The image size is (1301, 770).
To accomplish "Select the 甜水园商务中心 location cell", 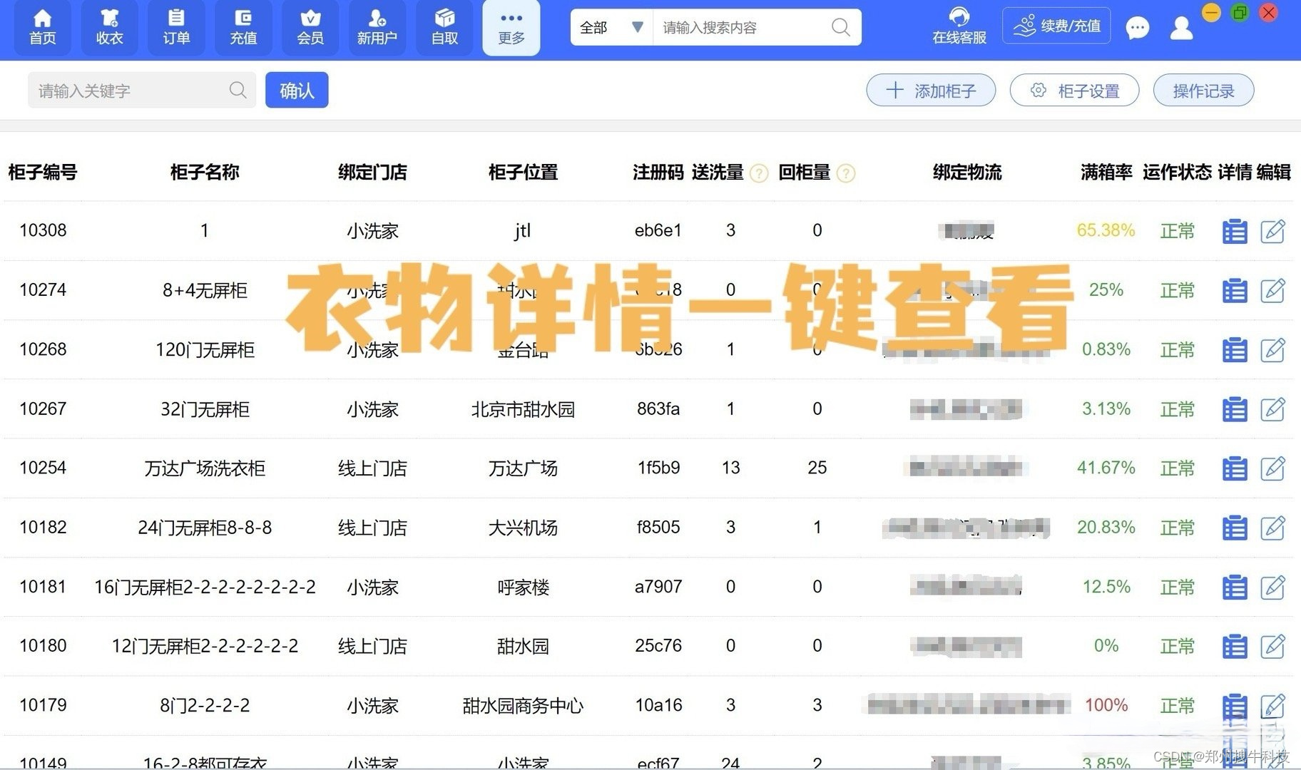I will [523, 706].
